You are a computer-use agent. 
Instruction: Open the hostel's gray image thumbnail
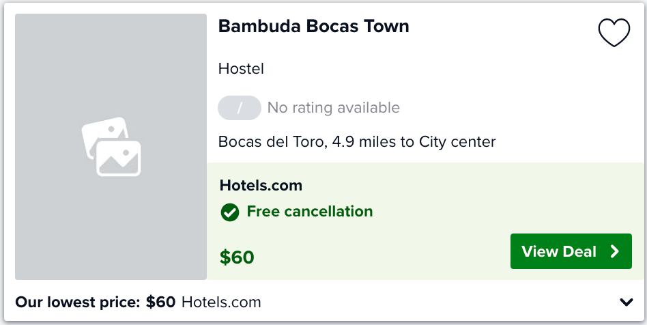[x=111, y=147]
